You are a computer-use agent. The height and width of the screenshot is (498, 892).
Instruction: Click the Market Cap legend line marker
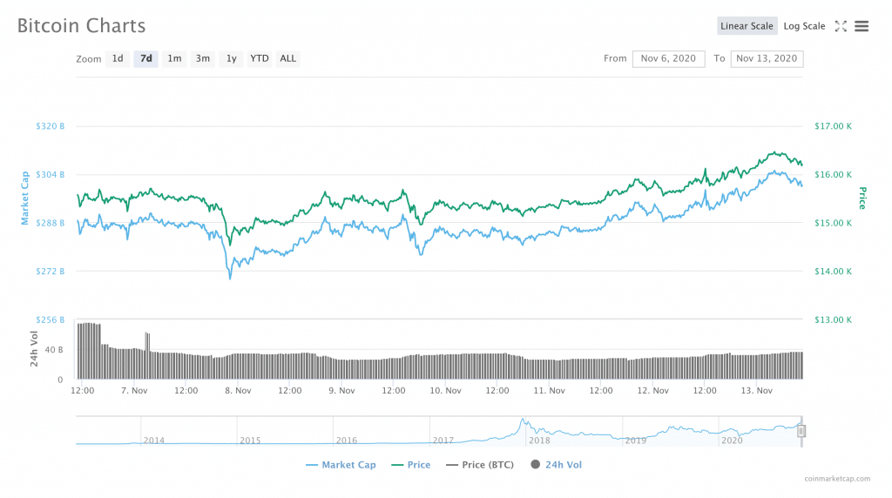coord(312,465)
